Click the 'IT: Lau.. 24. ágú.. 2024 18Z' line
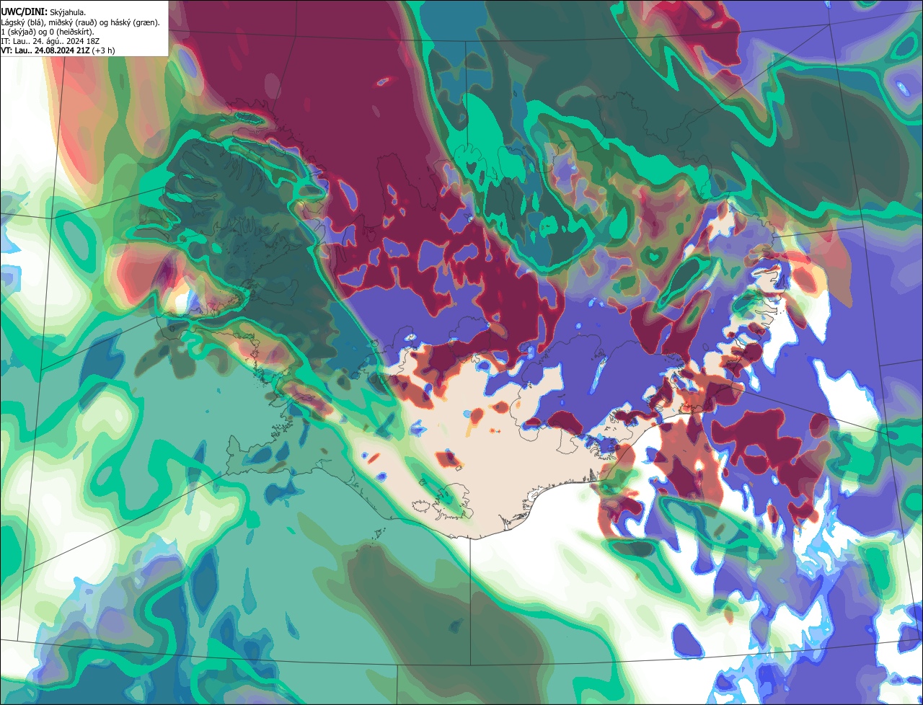The height and width of the screenshot is (705, 923). [49, 41]
